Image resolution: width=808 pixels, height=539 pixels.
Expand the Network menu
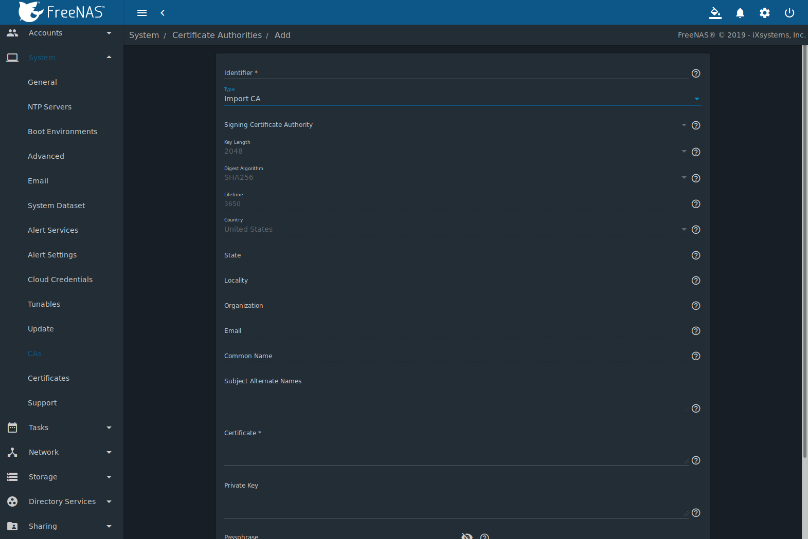[x=62, y=452]
